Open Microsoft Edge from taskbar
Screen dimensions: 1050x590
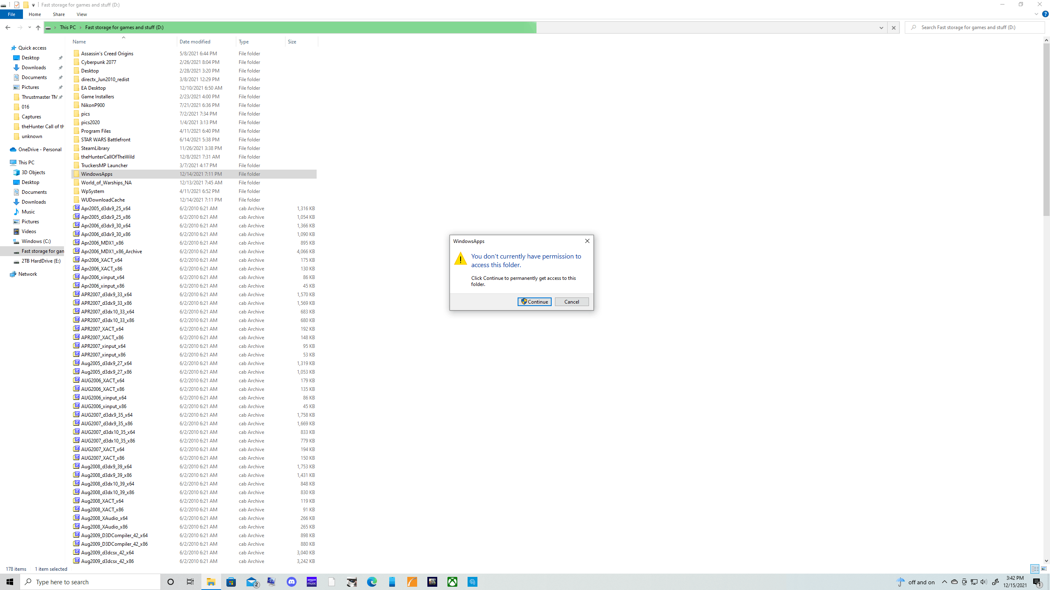372,582
